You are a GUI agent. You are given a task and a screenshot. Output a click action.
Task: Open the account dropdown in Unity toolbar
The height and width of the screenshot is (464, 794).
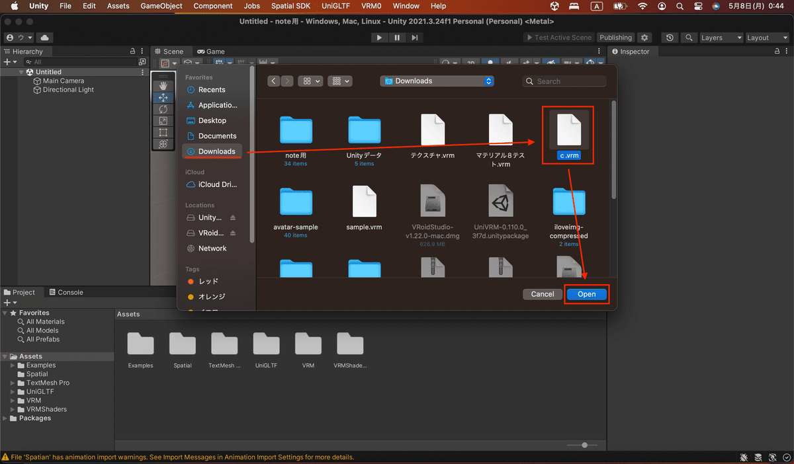point(18,38)
